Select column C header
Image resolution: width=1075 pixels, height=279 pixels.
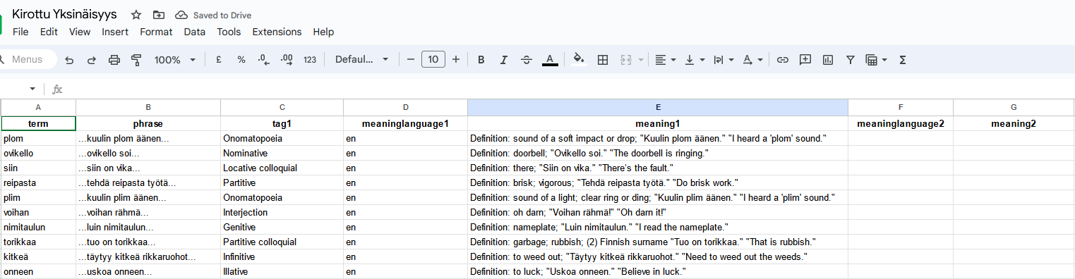(282, 107)
